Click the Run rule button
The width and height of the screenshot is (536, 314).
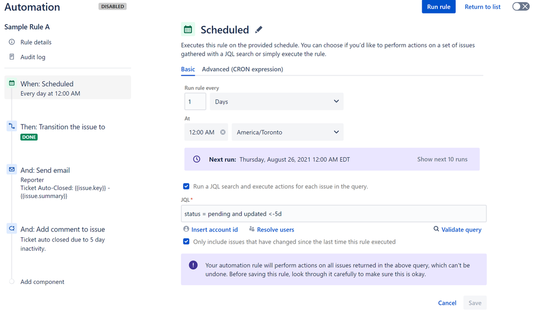click(438, 6)
